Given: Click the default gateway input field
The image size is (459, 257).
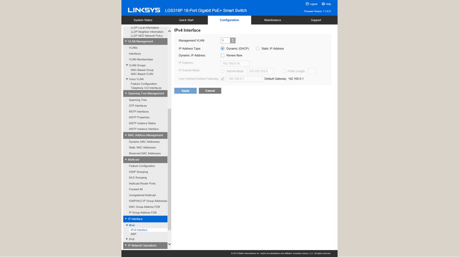Looking at the screenshot, I should [x=245, y=79].
